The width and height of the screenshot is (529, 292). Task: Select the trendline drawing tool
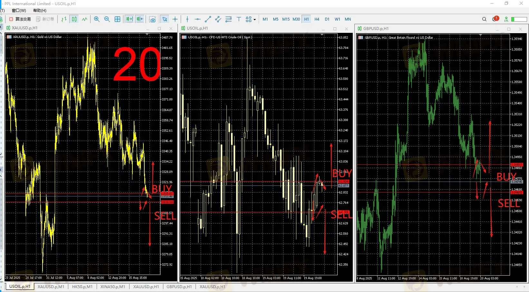pyautogui.click(x=208, y=19)
